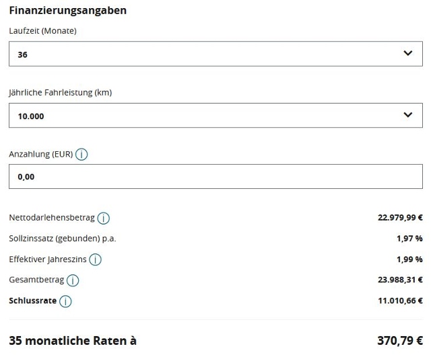Open the Gesamtbetrag info tooltip icon
Screen dimensions: 431x357
73,280
